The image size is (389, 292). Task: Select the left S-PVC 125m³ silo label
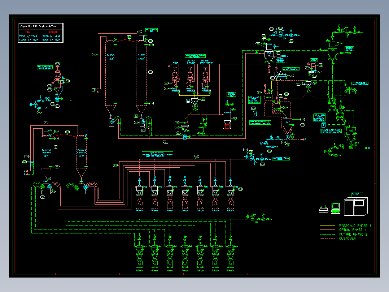[111, 57]
